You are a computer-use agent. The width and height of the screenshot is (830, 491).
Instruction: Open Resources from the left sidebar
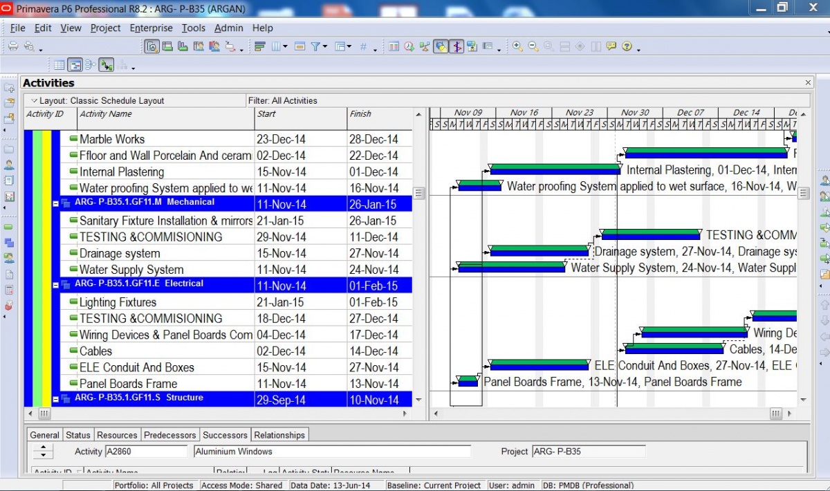point(9,165)
